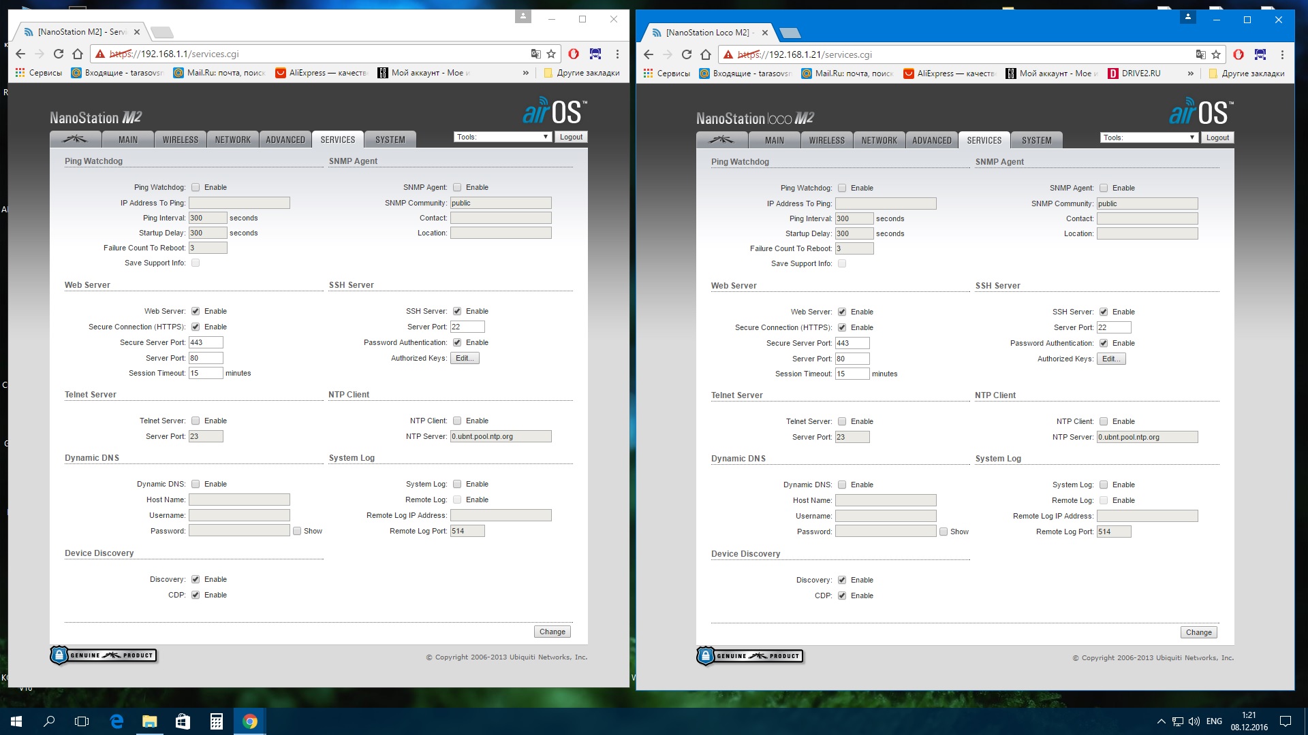This screenshot has height=735, width=1308.
Task: Show hidden system tray icons
Action: coord(1161,721)
